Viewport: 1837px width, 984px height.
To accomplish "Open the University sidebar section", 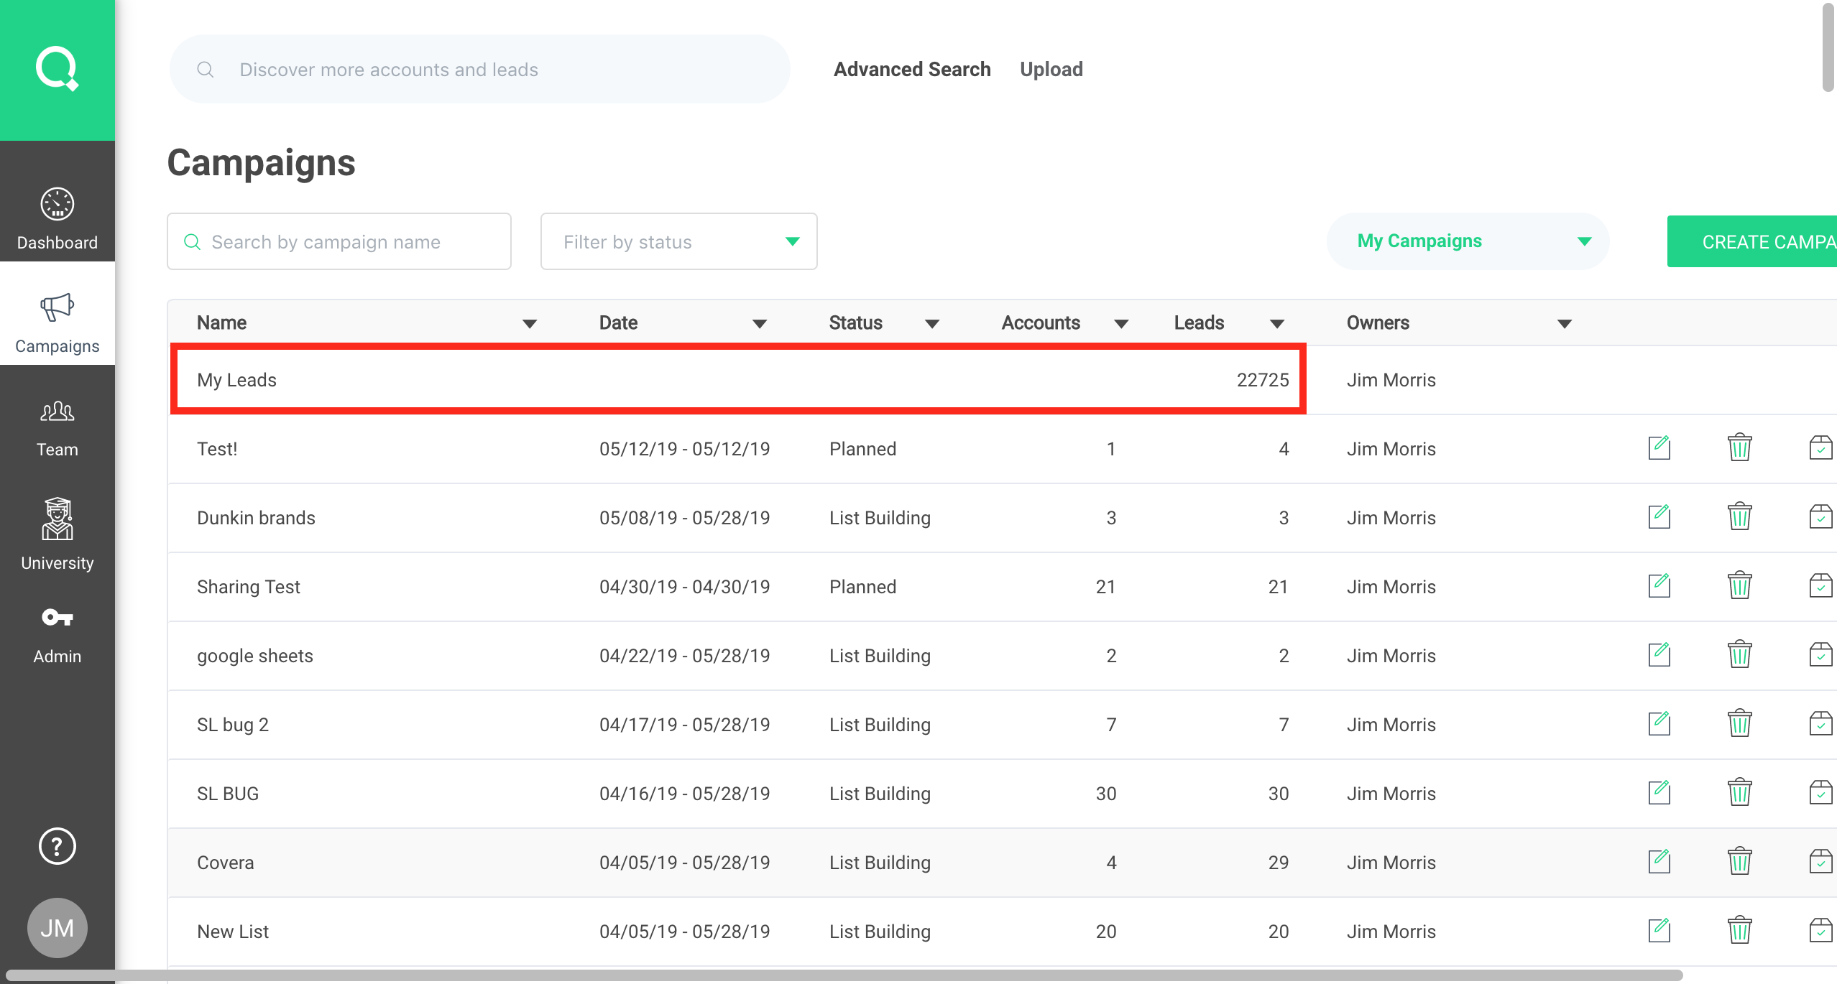I will pos(57,534).
